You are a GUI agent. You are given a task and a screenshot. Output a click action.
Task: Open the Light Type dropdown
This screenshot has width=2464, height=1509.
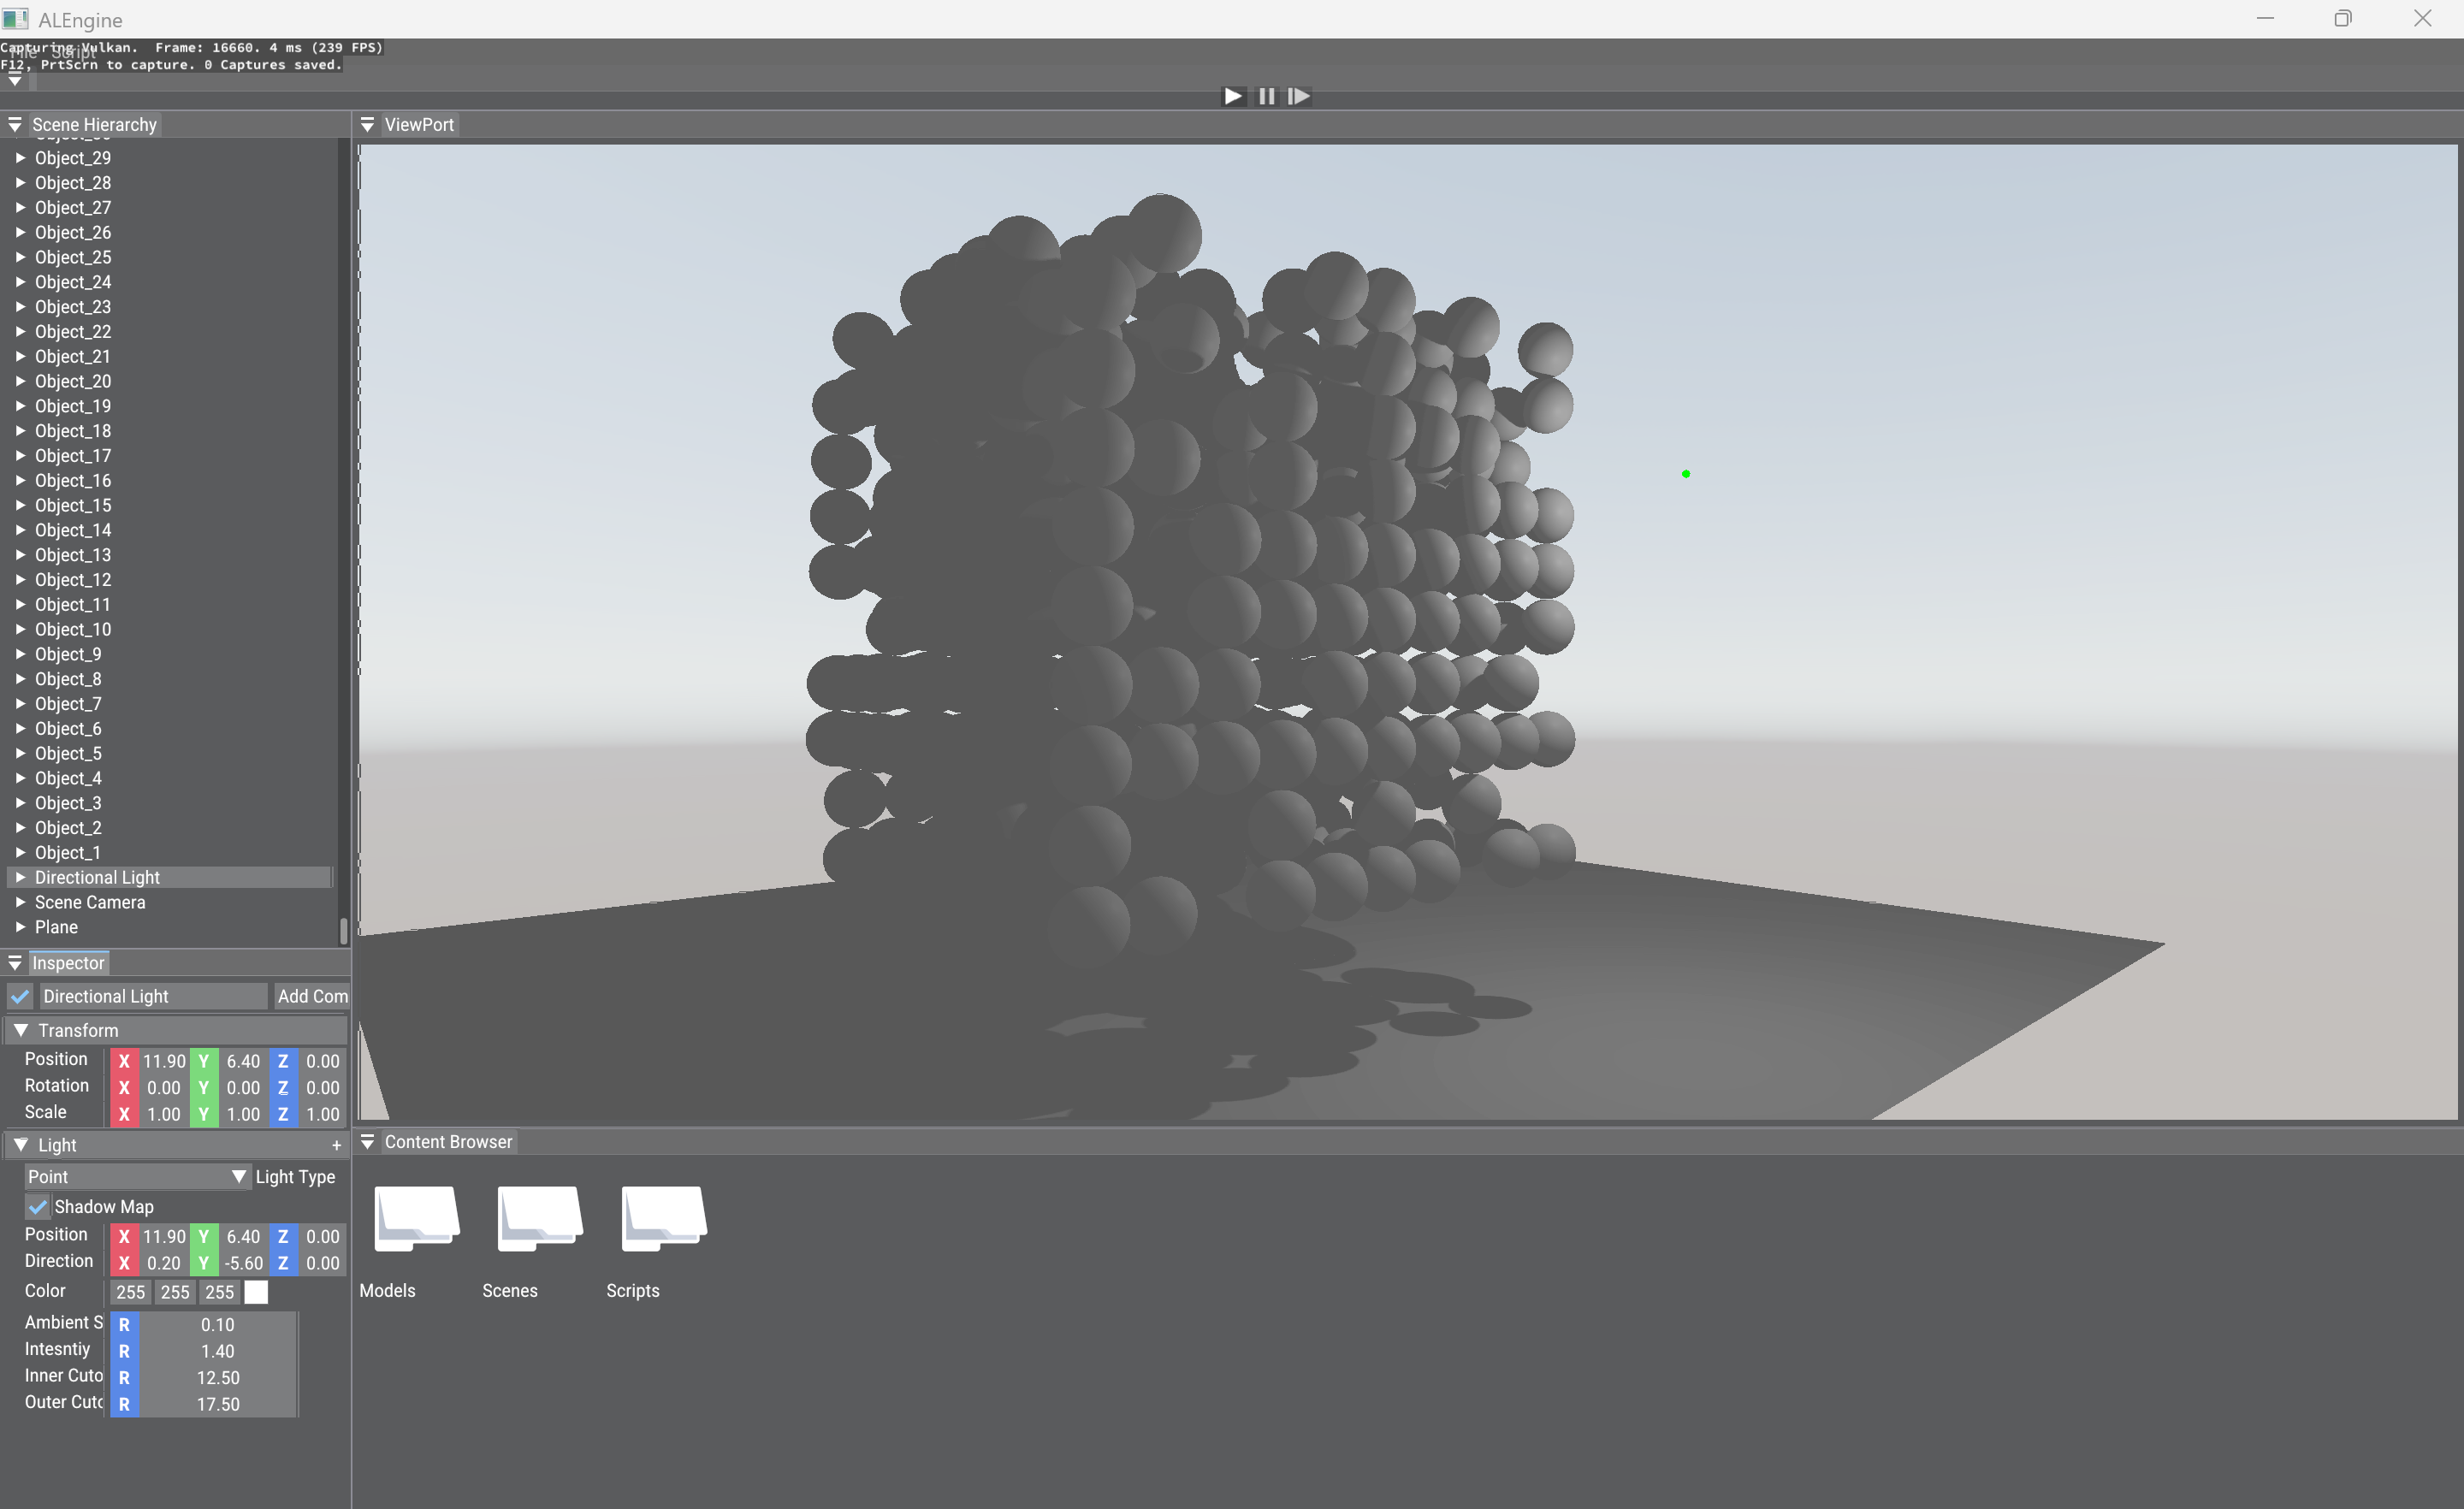[x=138, y=1177]
